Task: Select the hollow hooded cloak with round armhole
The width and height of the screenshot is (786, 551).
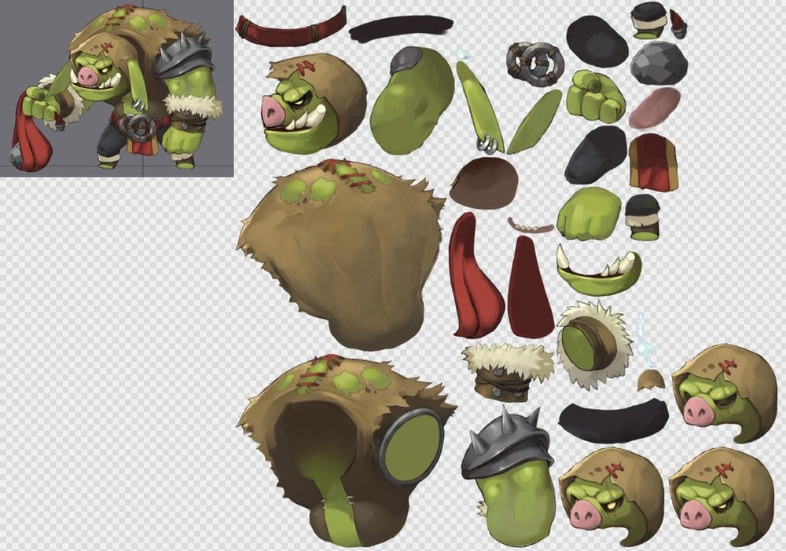Action: [346, 447]
